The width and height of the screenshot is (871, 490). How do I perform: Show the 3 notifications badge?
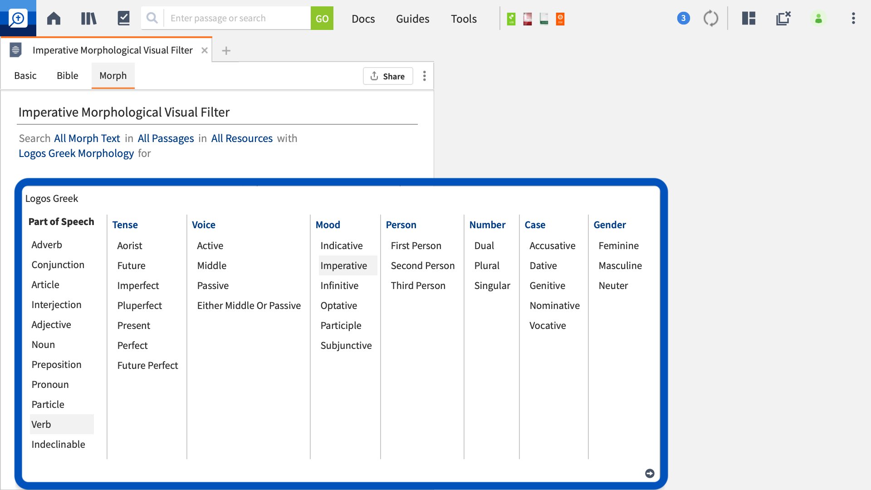[683, 18]
